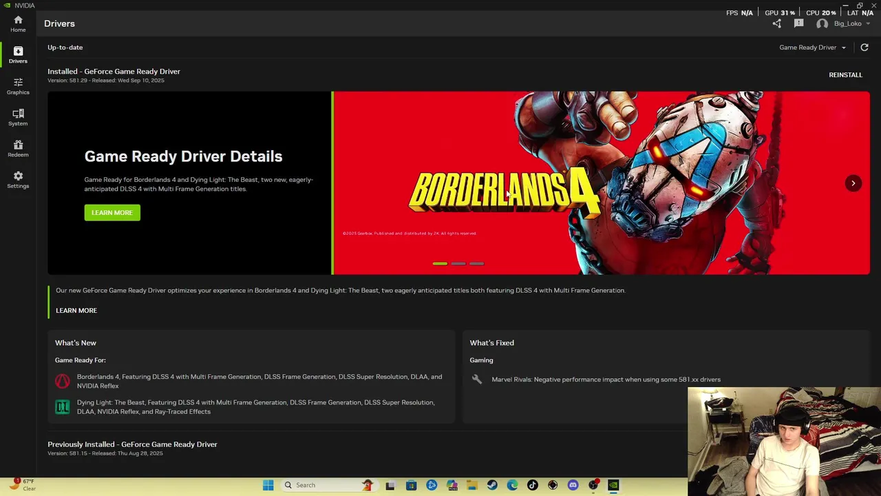The height and width of the screenshot is (496, 881).
Task: Click CPU 20% usage stat
Action: click(x=820, y=12)
